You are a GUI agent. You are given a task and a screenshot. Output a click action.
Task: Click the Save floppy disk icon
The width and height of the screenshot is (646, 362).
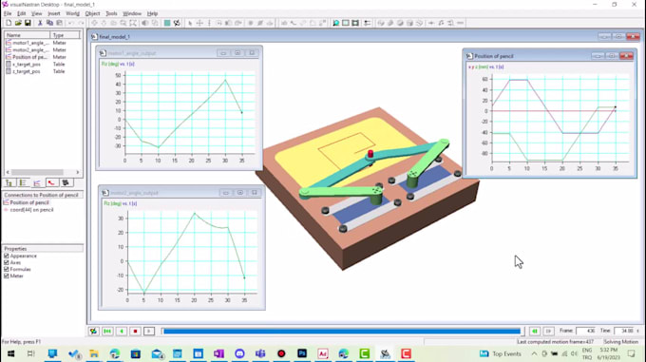28,23
